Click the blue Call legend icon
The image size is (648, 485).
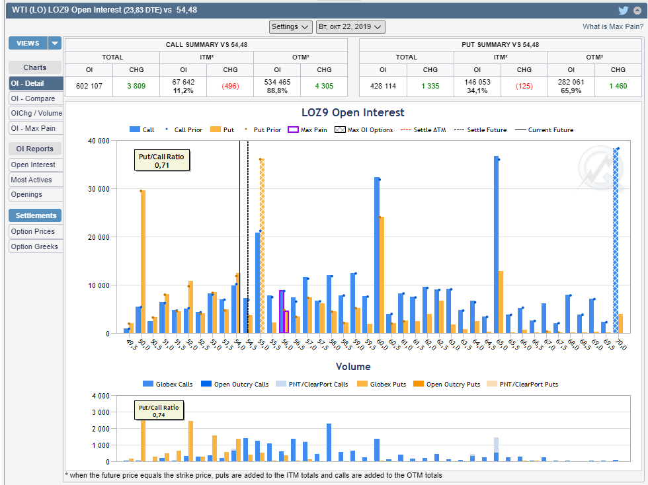(x=135, y=130)
